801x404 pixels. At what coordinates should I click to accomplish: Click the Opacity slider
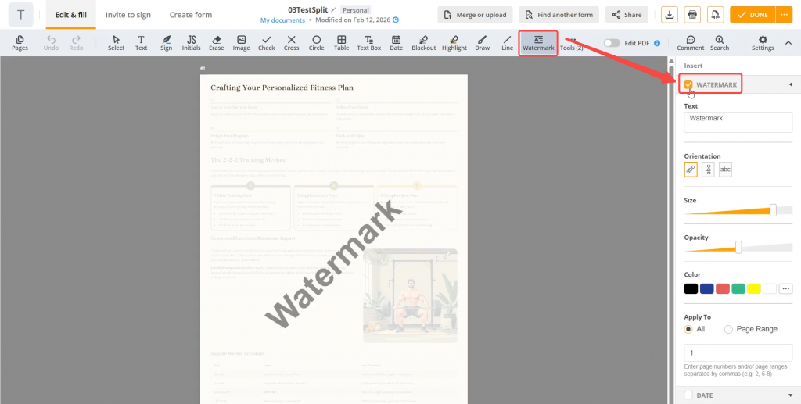click(738, 248)
